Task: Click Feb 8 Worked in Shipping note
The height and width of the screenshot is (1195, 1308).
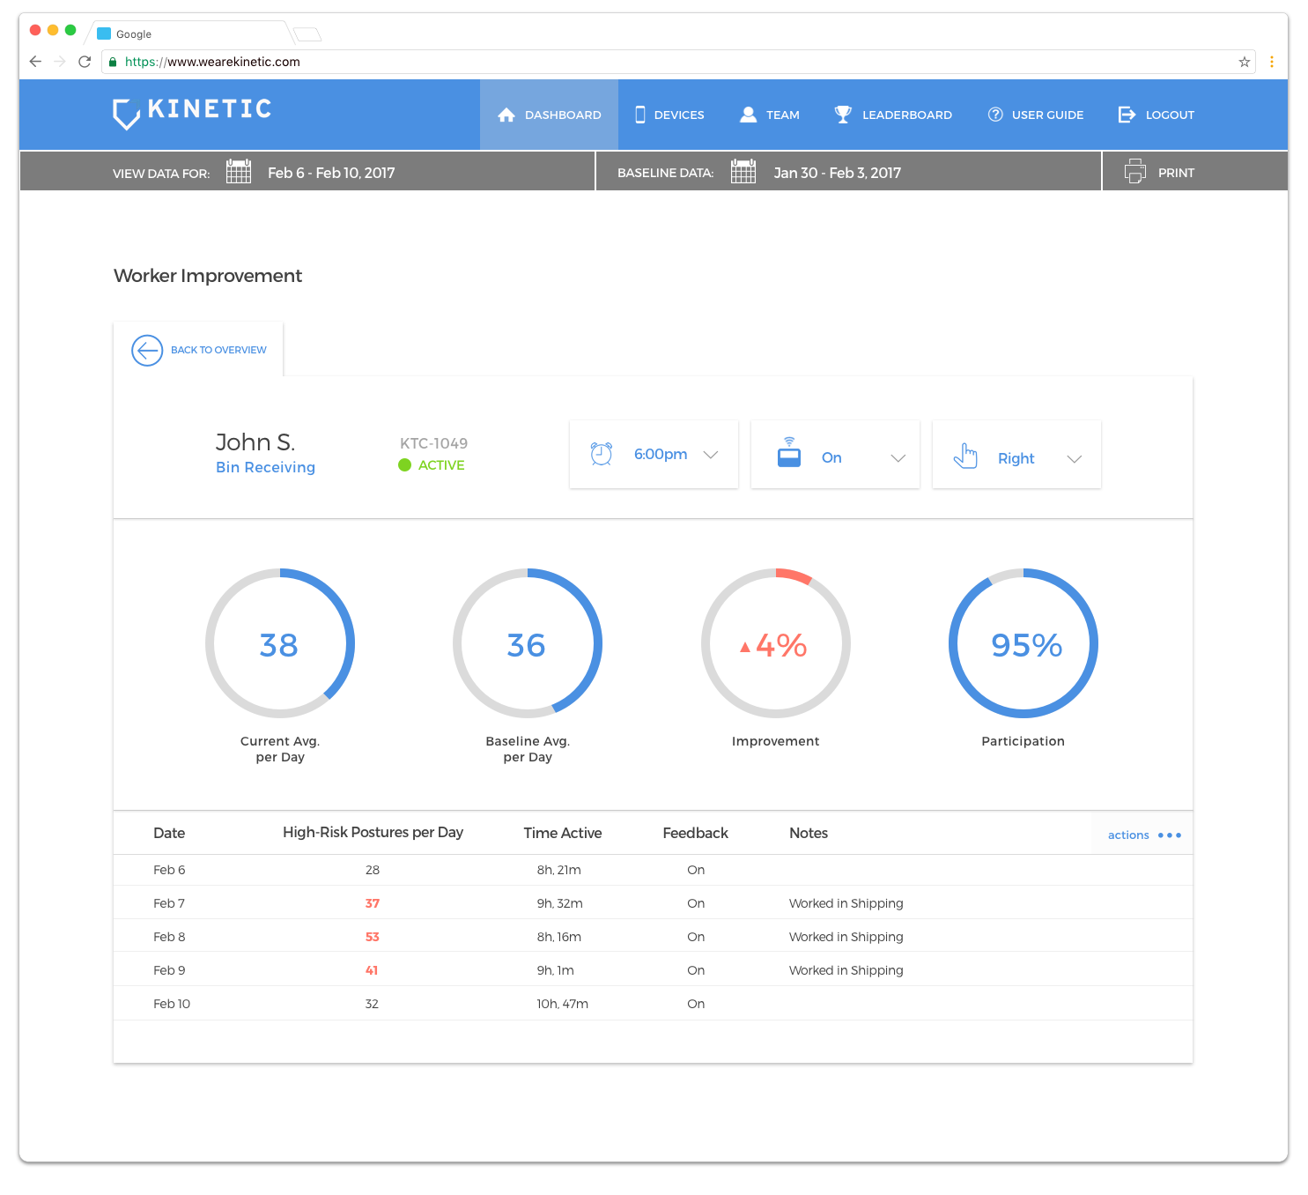Action: 846,937
